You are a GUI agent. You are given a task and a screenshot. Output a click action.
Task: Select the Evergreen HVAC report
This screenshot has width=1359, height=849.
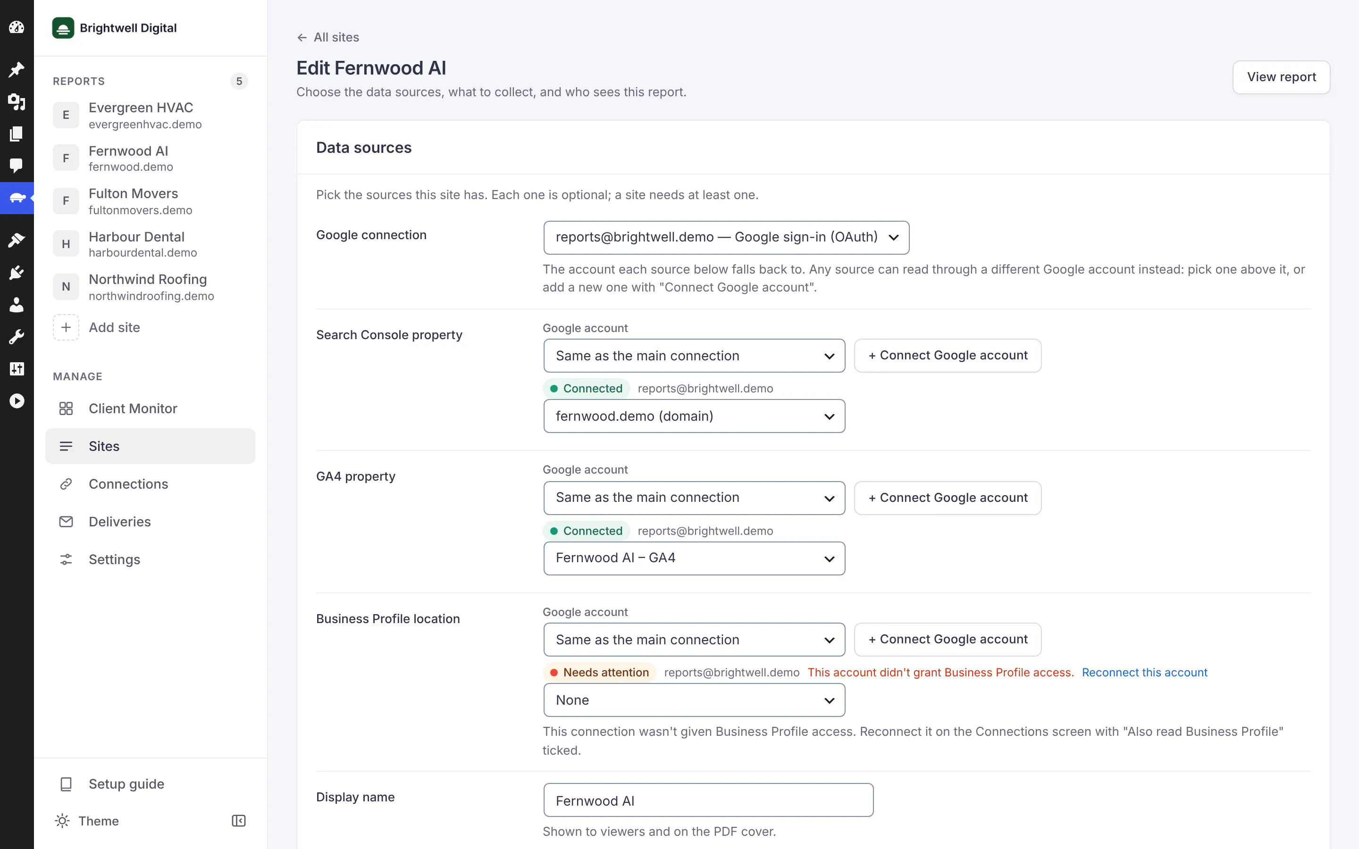(x=150, y=115)
